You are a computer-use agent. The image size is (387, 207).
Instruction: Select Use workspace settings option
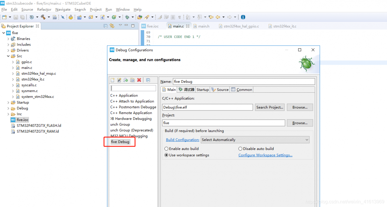pyautogui.click(x=187, y=155)
